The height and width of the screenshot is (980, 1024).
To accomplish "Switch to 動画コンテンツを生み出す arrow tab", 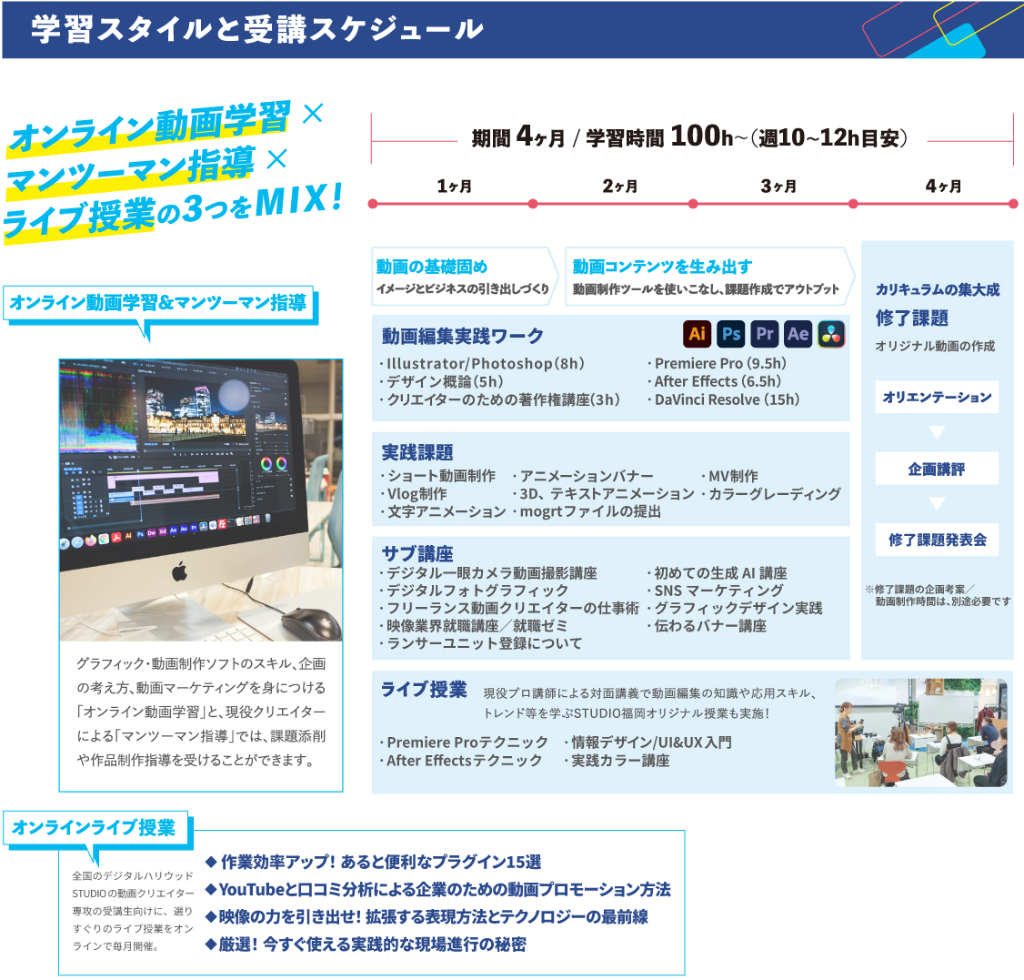I will [x=707, y=276].
